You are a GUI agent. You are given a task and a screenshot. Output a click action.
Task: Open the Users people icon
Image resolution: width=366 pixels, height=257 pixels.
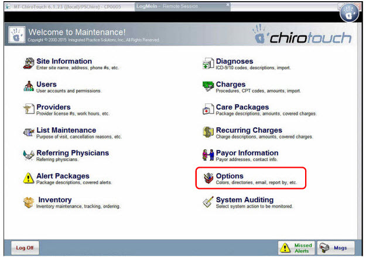pyautogui.click(x=29, y=86)
